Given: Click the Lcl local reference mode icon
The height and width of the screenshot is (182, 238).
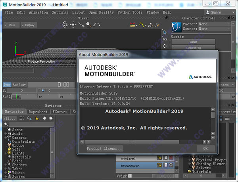Looking at the screenshot, I should pyautogui.click(x=165, y=39).
